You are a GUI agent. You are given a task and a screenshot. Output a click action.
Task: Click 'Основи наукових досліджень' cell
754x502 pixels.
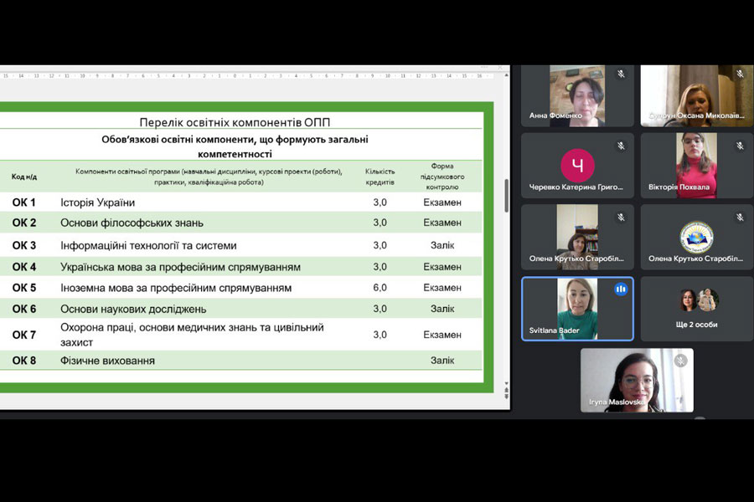pos(133,310)
